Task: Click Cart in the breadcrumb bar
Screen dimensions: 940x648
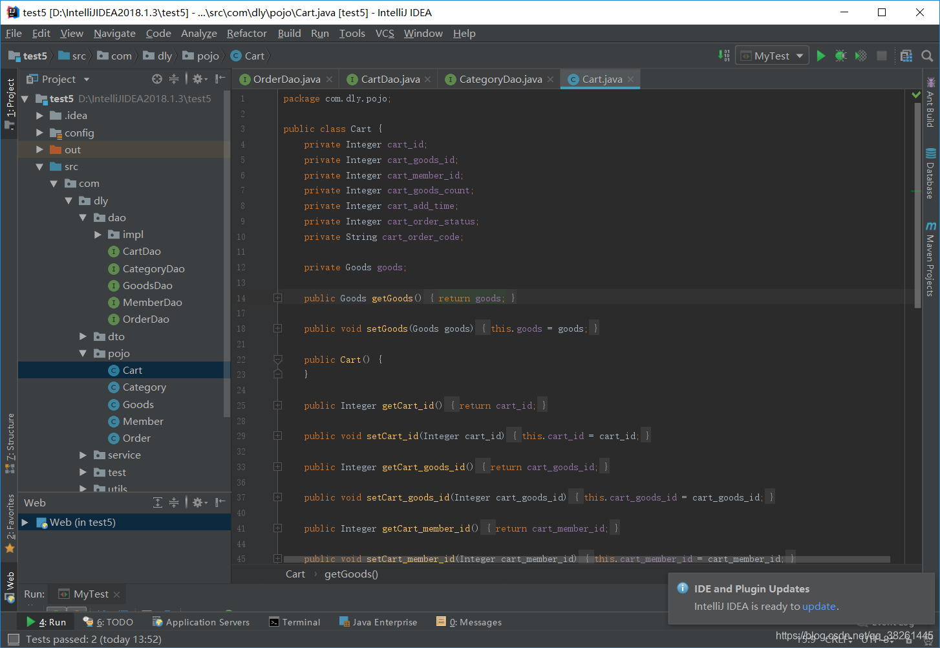Action: click(x=295, y=574)
